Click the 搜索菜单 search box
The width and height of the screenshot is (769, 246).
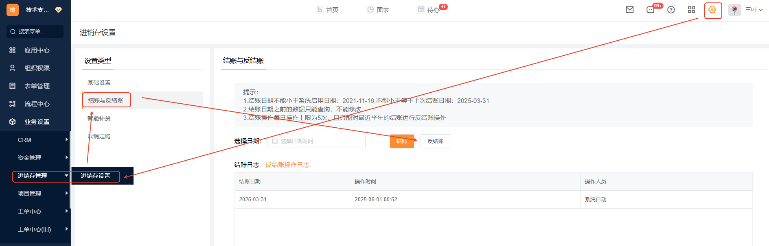tap(35, 31)
